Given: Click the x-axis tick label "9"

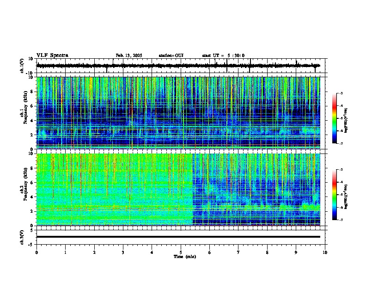Looking at the screenshot, I should pos(296,252).
